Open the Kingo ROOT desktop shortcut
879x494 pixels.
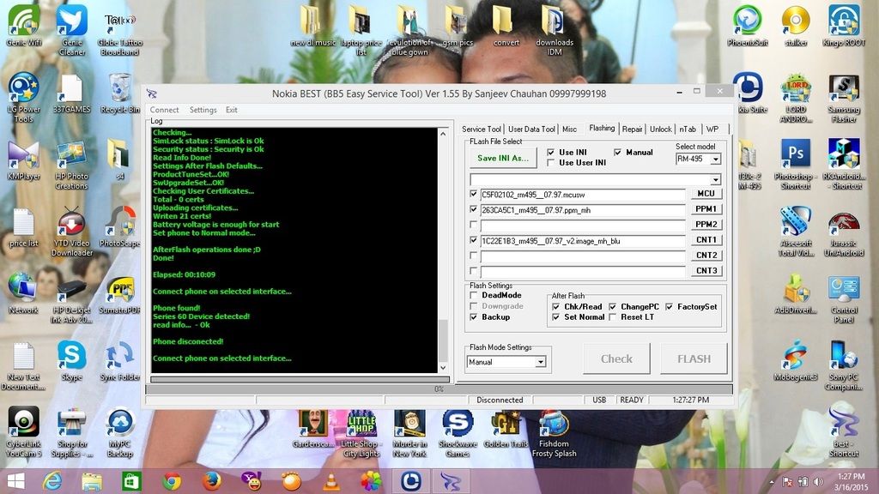[x=843, y=21]
